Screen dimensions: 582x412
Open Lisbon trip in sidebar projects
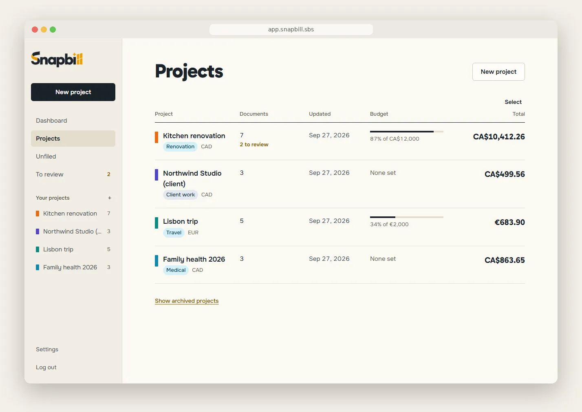[x=73, y=249]
